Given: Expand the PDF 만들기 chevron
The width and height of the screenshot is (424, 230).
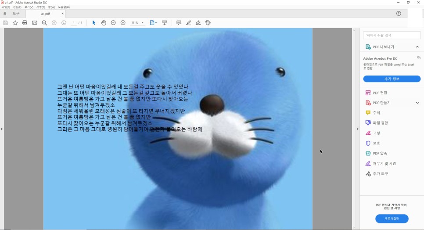Looking at the screenshot, I should pos(417,103).
